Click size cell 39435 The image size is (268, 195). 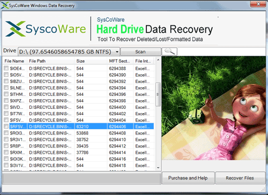(x=83, y=146)
